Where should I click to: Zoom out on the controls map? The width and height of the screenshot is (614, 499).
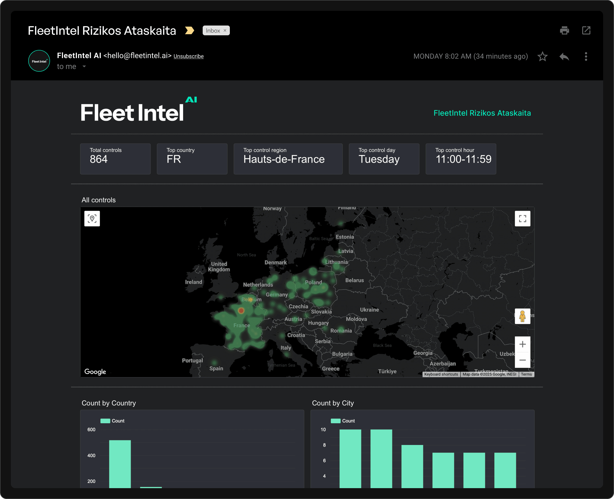(522, 360)
